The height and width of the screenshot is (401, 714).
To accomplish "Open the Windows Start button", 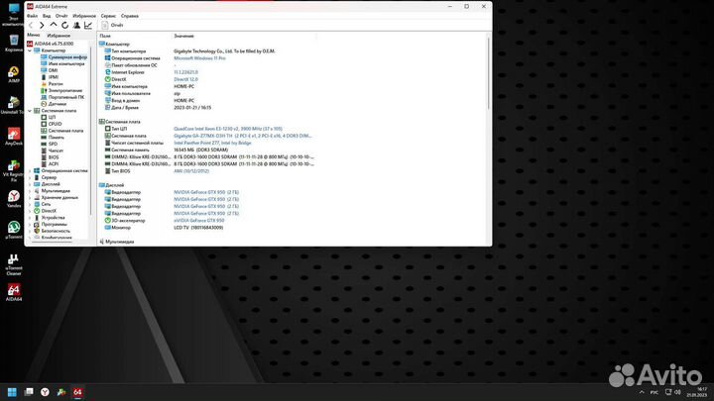I will tap(14, 392).
